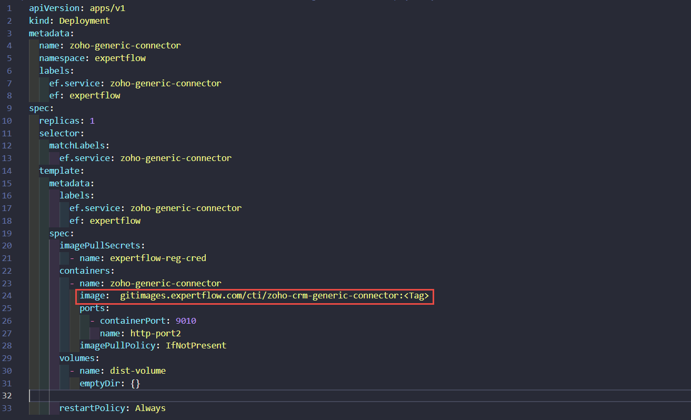Click line number 1 in the gutter

pos(9,8)
